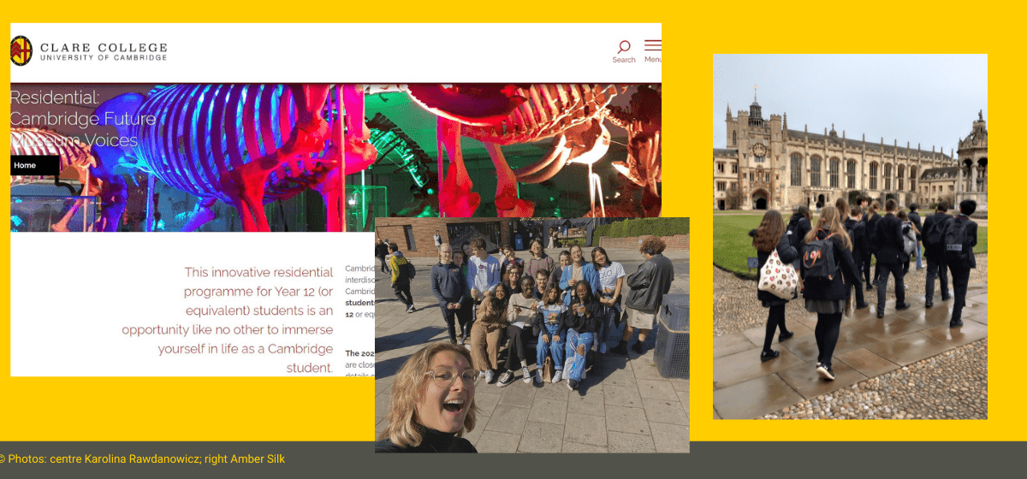Click the photo credits caption text
Image resolution: width=1027 pixels, height=479 pixels.
click(142, 459)
